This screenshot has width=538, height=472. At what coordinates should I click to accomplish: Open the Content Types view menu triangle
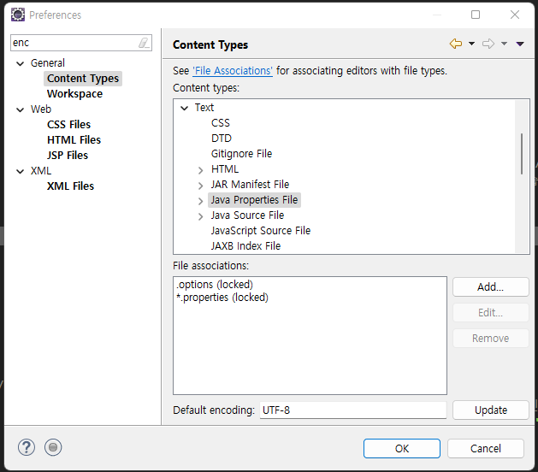coord(520,44)
